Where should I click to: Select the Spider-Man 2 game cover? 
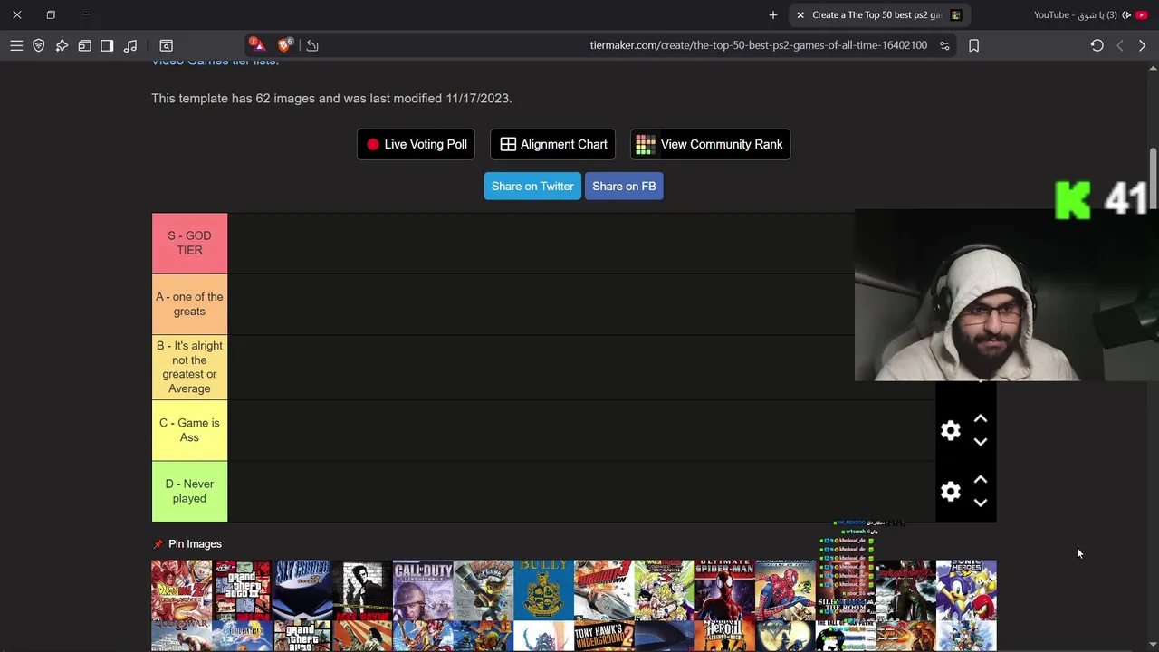coord(785,590)
